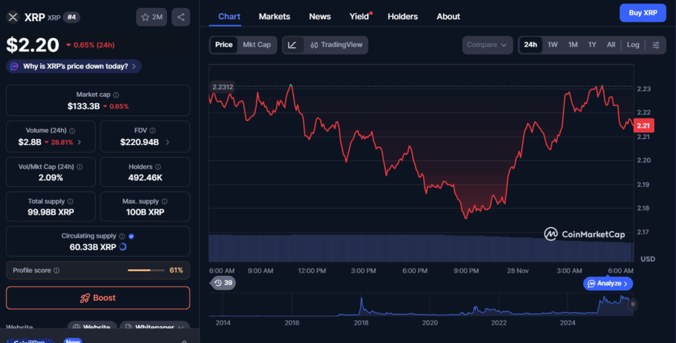Select the line chart icon
The image size is (676, 343).
(x=292, y=45)
